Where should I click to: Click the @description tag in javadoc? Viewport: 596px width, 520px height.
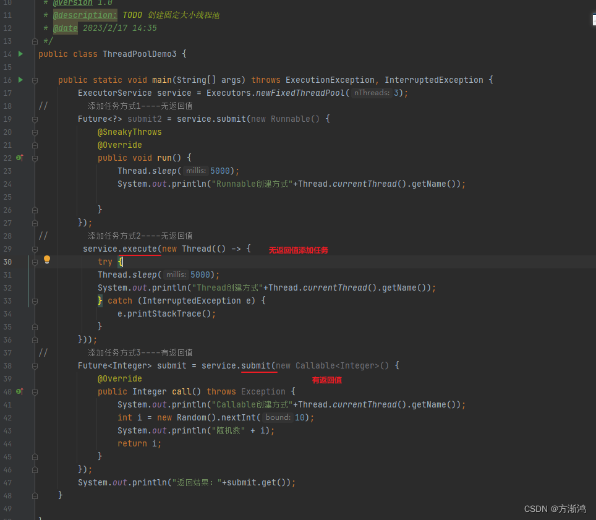(85, 15)
